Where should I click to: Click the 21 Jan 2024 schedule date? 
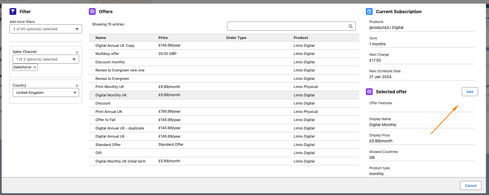(380, 77)
